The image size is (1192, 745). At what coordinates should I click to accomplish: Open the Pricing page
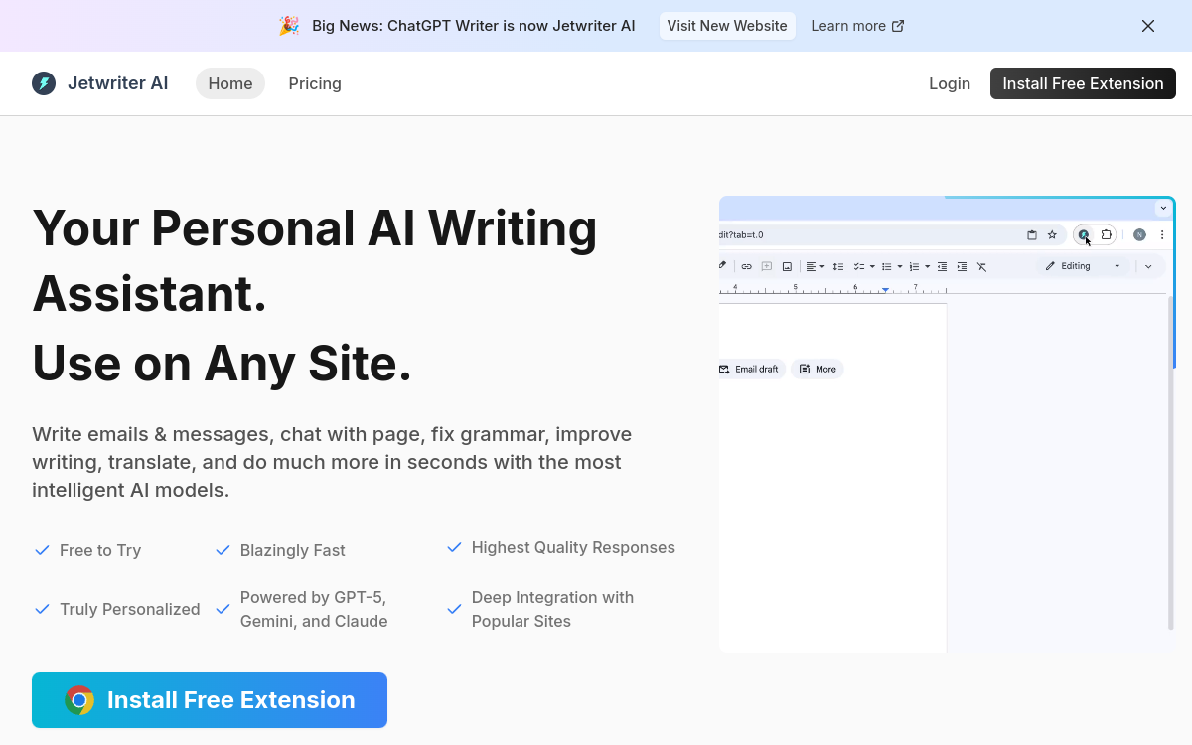[x=315, y=83]
